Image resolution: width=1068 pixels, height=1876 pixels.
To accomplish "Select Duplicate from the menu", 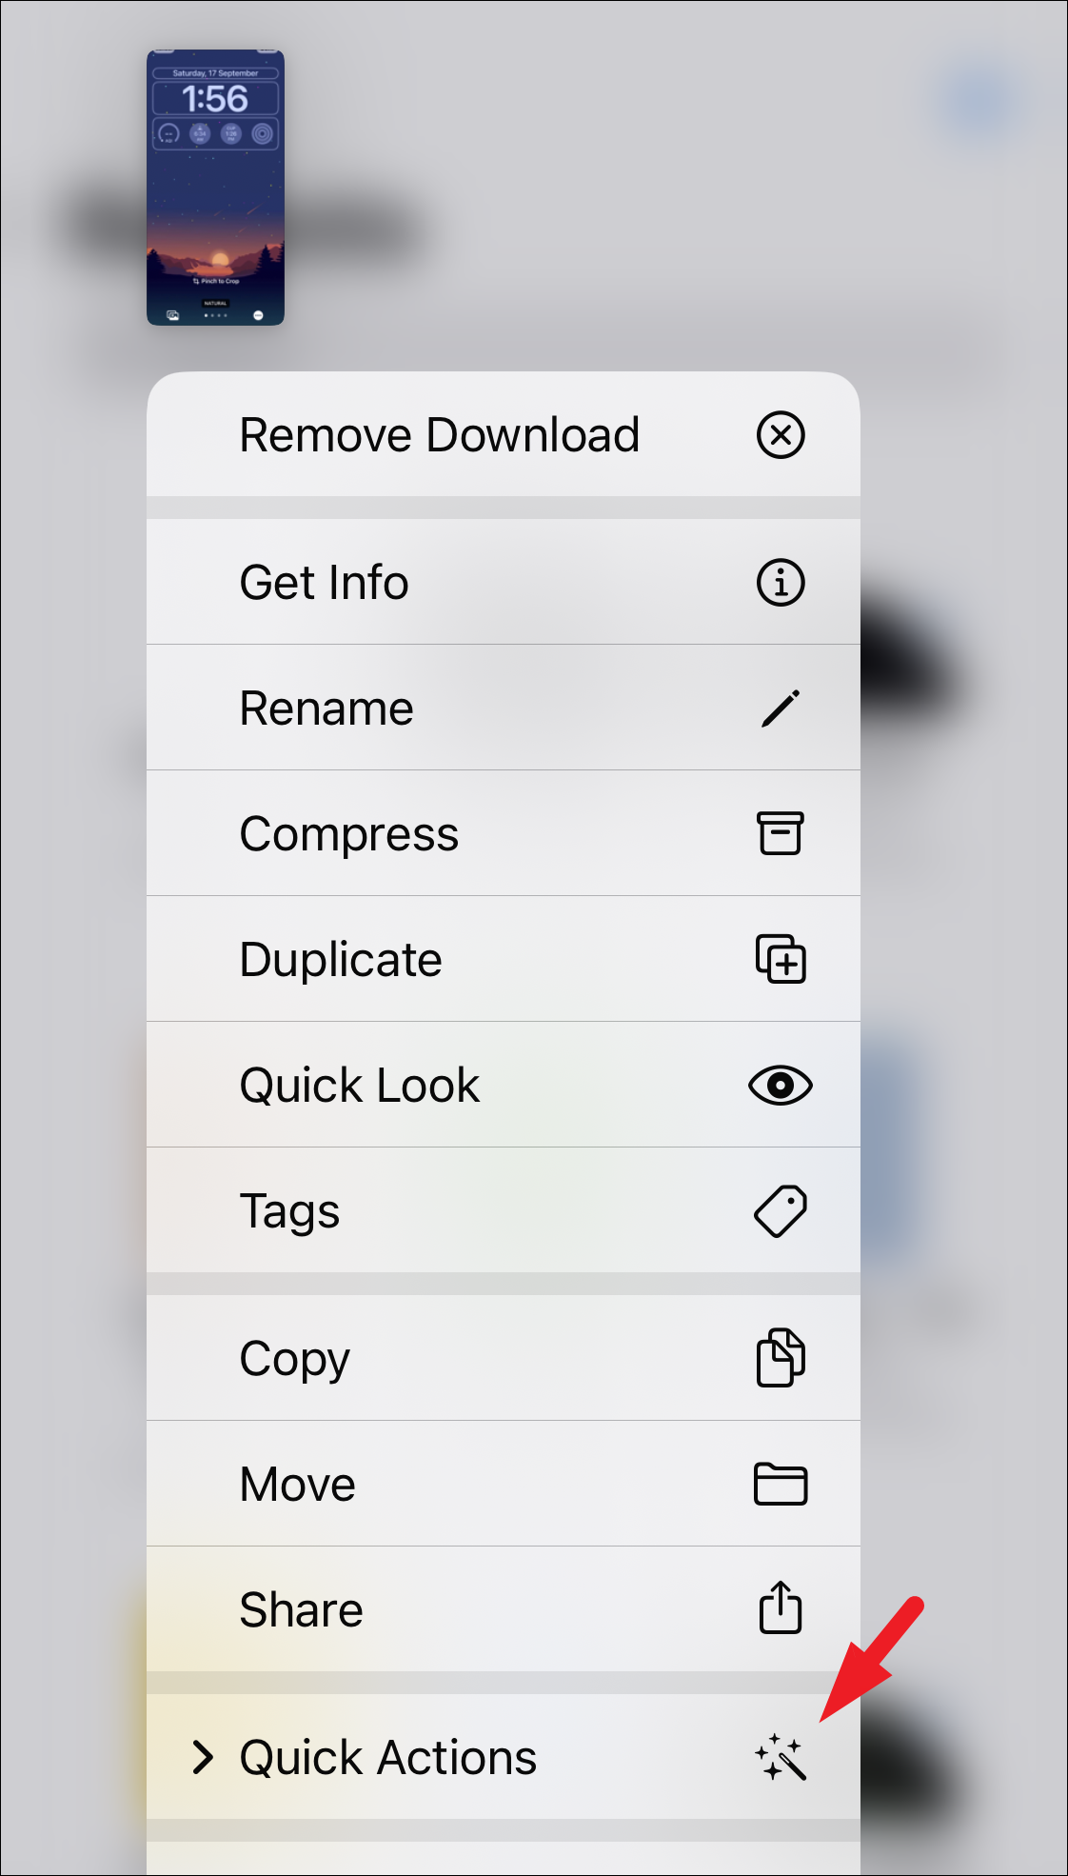I will 504,959.
